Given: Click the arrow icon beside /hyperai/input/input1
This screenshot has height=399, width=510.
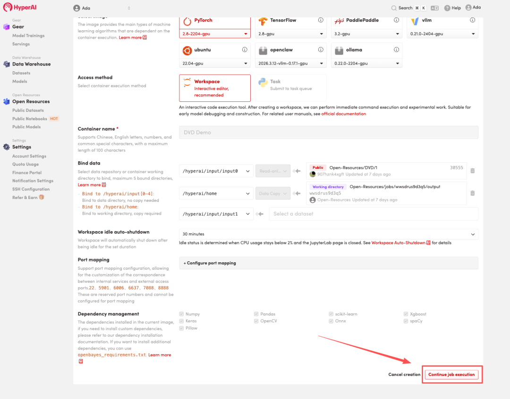Looking at the screenshot, I should click(x=260, y=214).
